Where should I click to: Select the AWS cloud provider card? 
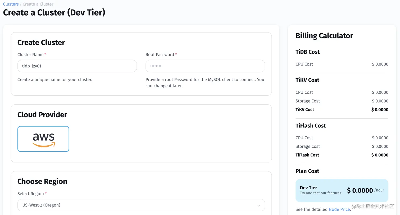[x=43, y=139]
